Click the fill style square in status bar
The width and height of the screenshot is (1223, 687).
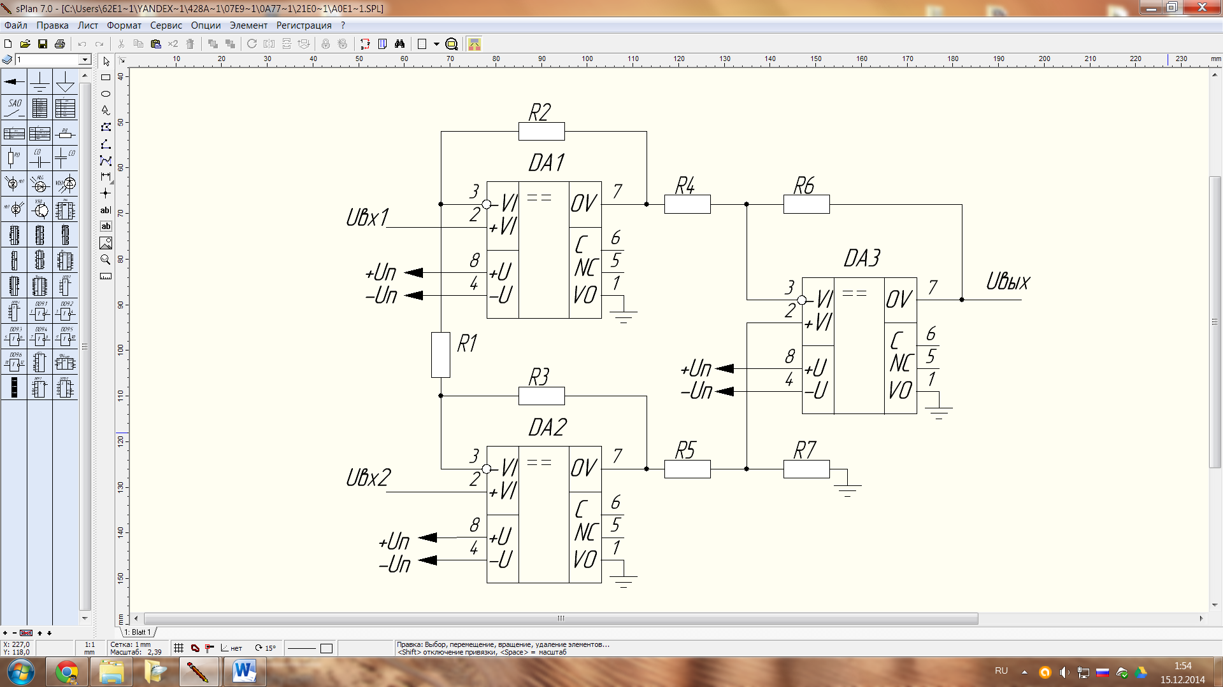coord(326,648)
